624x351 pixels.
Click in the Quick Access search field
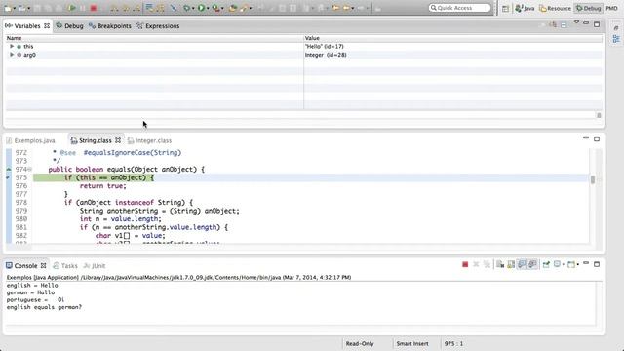[x=459, y=8]
